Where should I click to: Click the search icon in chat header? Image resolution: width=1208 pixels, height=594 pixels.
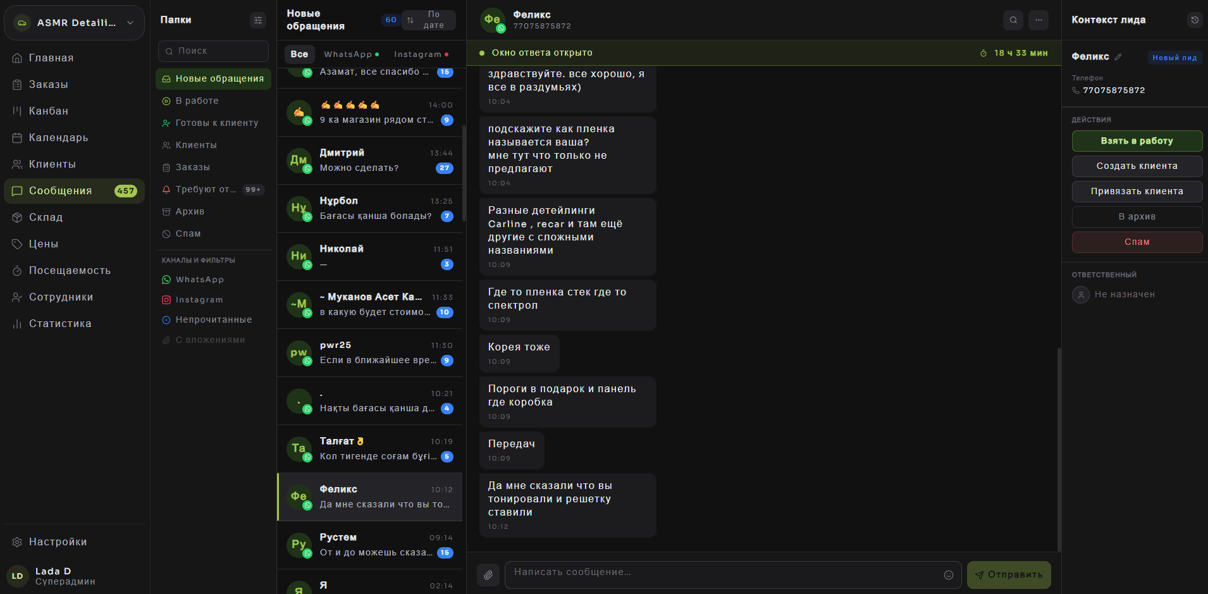1013,20
